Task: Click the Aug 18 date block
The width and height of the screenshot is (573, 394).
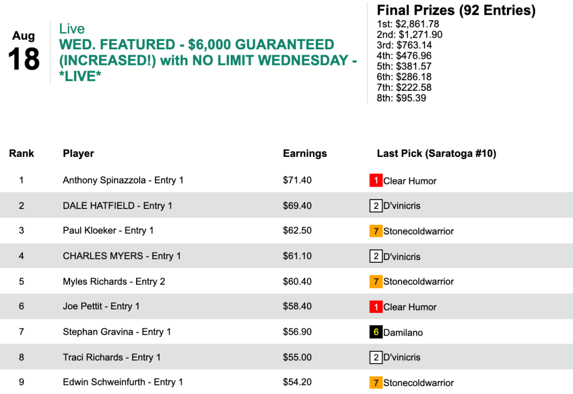Action: click(24, 52)
